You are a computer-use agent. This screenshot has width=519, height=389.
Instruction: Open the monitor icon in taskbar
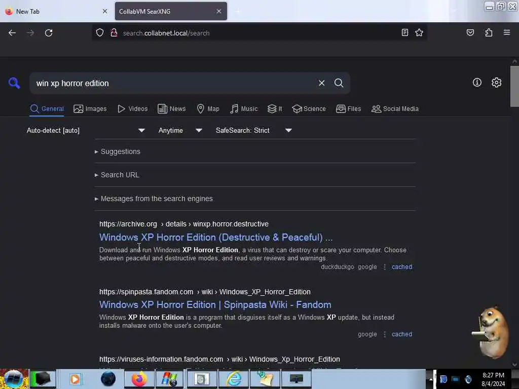296,379
